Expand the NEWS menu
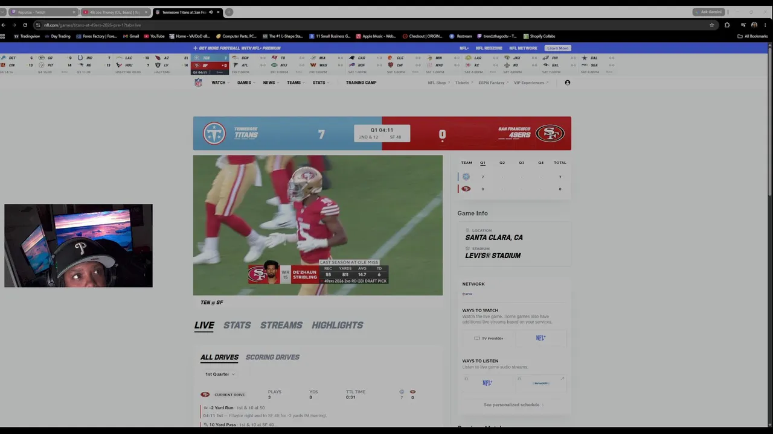773x434 pixels. (x=271, y=83)
